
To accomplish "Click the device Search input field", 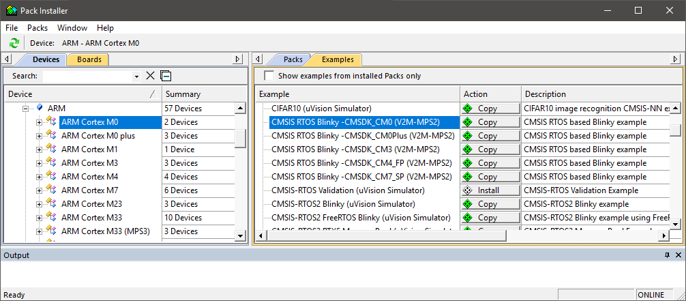I will coord(88,76).
